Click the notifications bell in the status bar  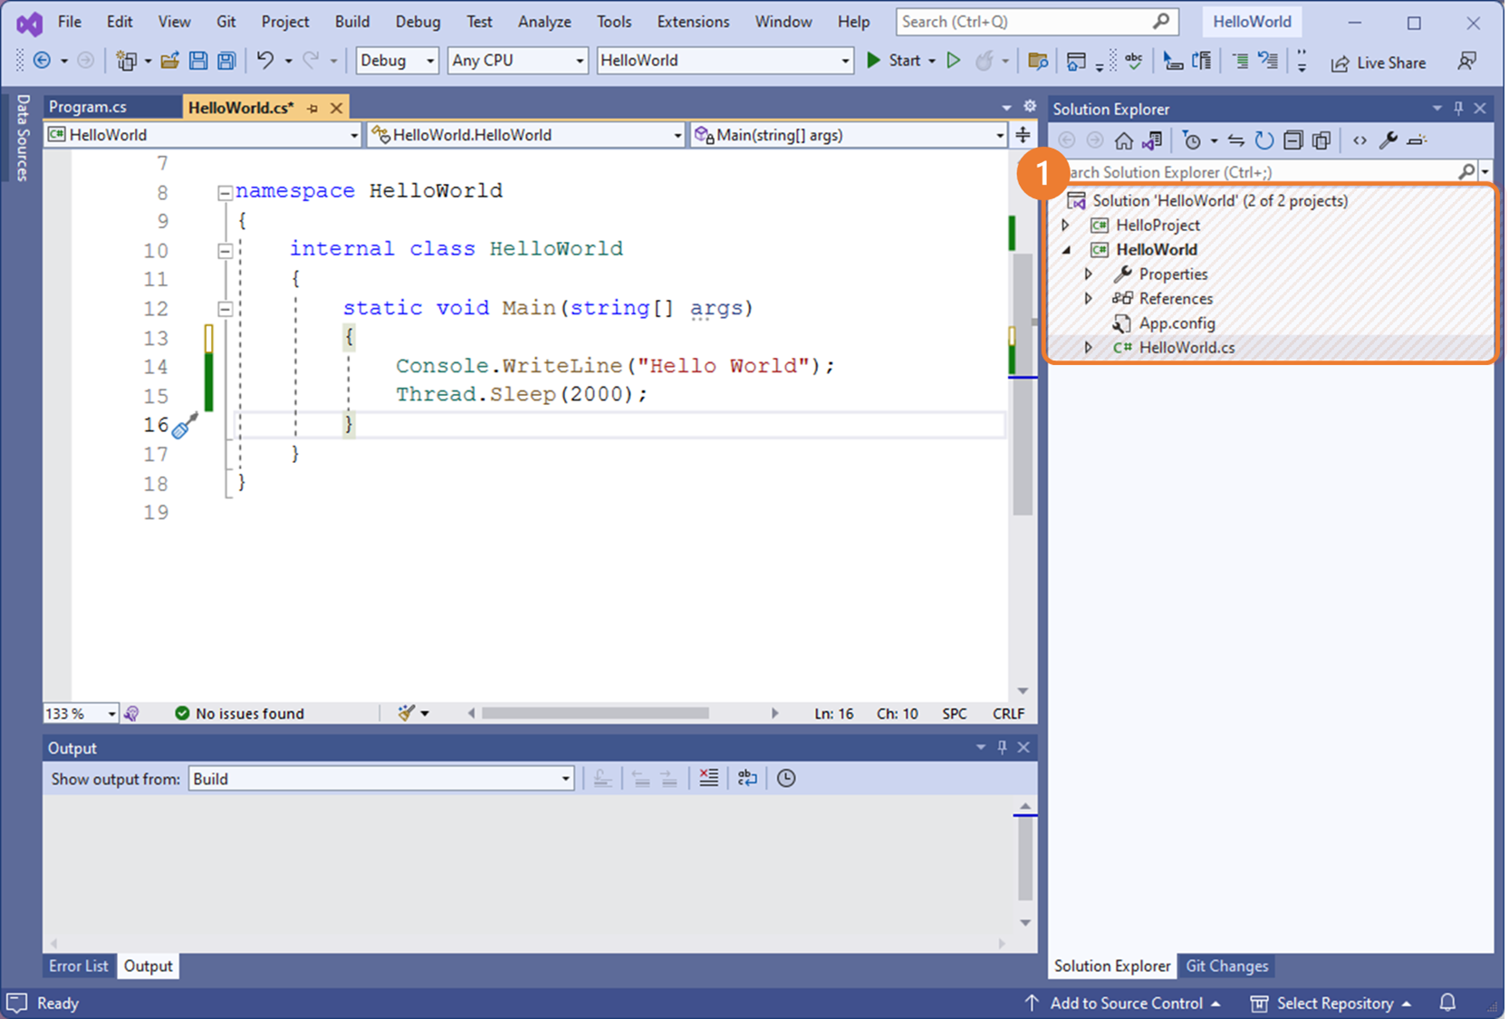point(1447,1003)
